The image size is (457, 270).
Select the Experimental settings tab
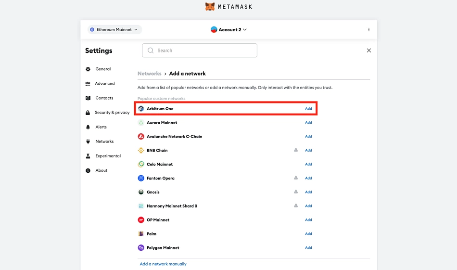[x=103, y=156]
